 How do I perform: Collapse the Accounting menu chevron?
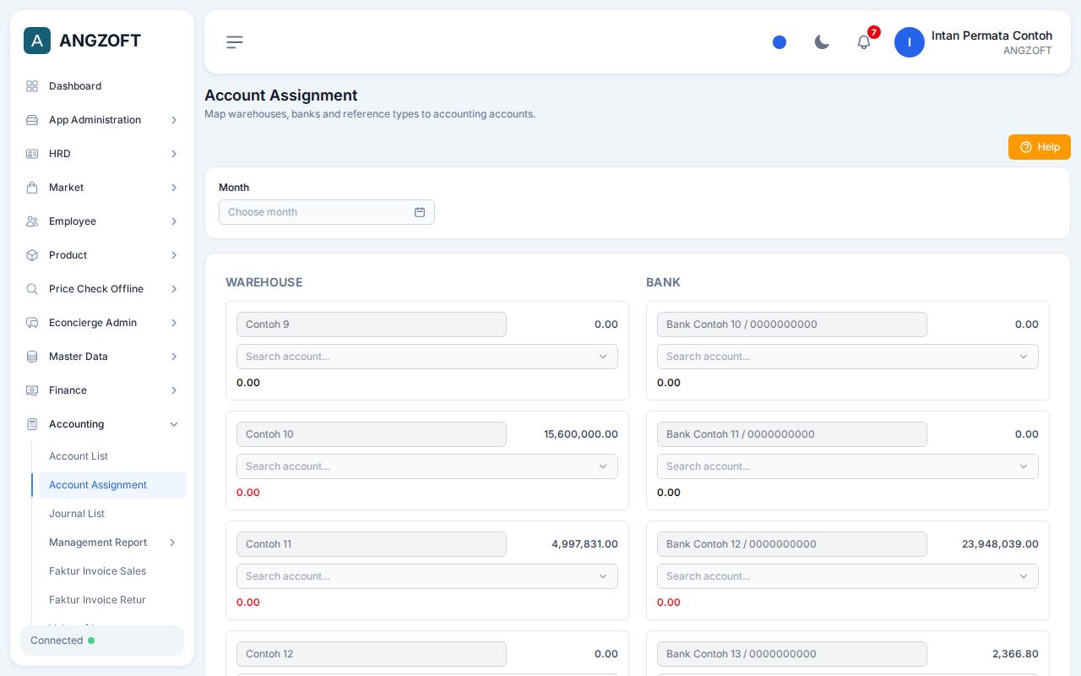[x=174, y=424]
